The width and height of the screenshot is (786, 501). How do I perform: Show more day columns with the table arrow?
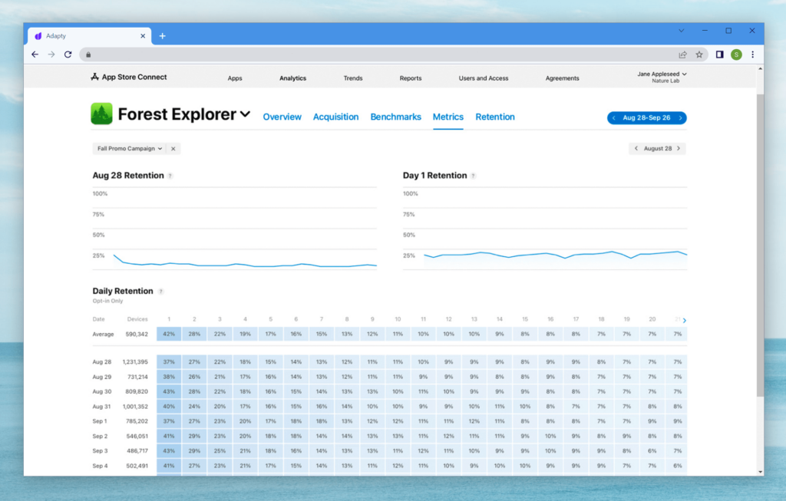pos(684,320)
